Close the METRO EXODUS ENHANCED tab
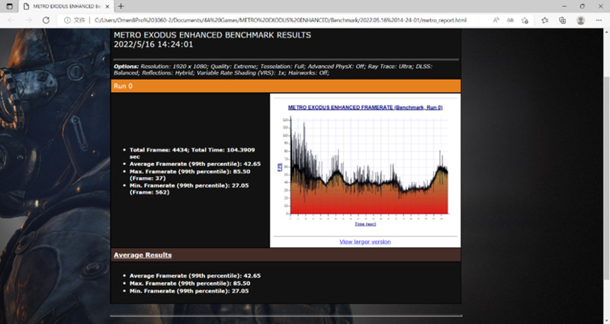The width and height of the screenshot is (610, 324). click(x=108, y=7)
